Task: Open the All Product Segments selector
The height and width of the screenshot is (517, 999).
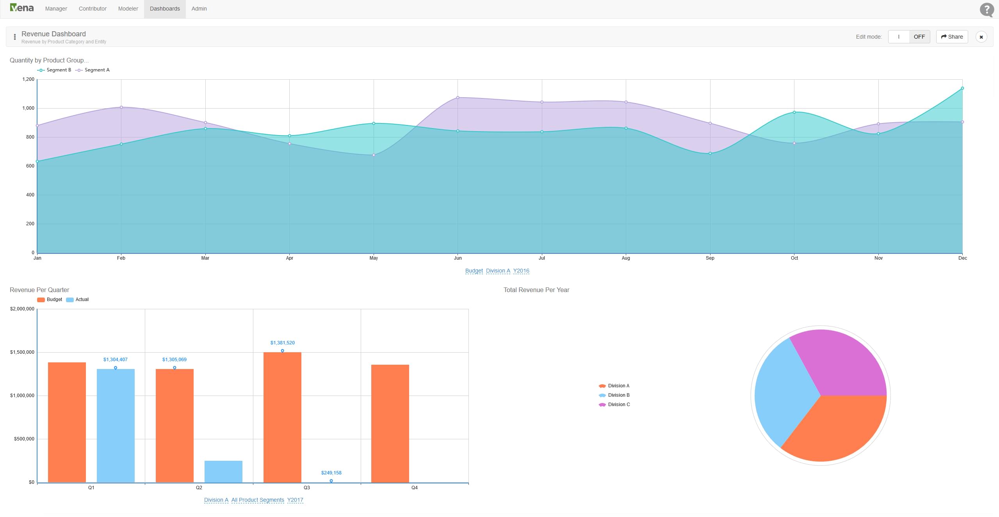Action: point(257,500)
